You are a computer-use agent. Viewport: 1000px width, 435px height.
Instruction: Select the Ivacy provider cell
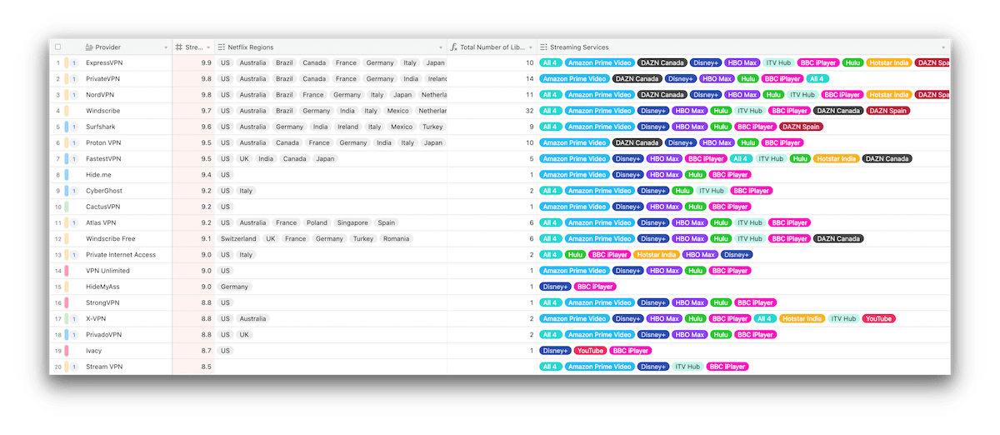(x=127, y=351)
